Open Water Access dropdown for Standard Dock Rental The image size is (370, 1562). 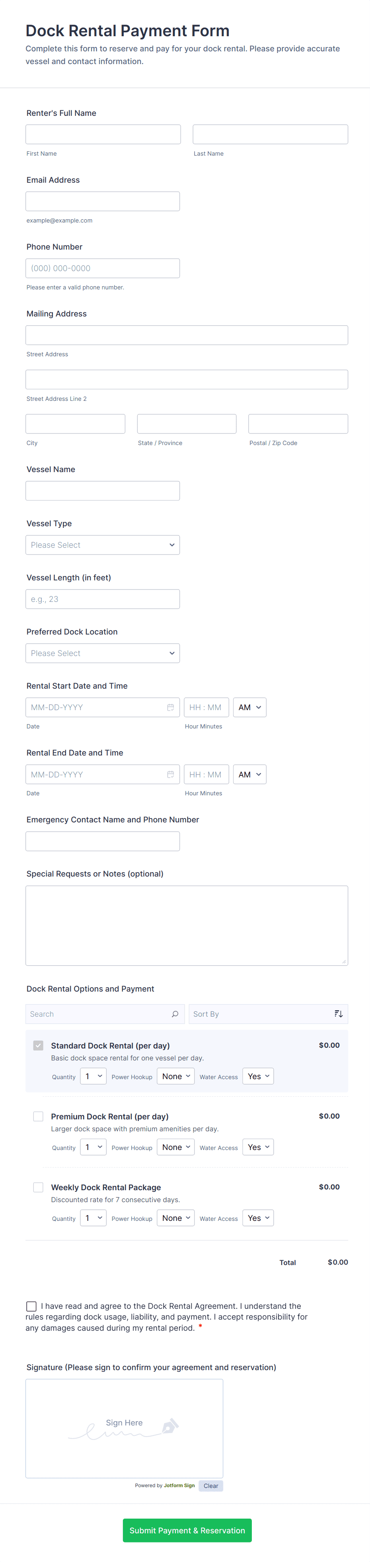(258, 1076)
